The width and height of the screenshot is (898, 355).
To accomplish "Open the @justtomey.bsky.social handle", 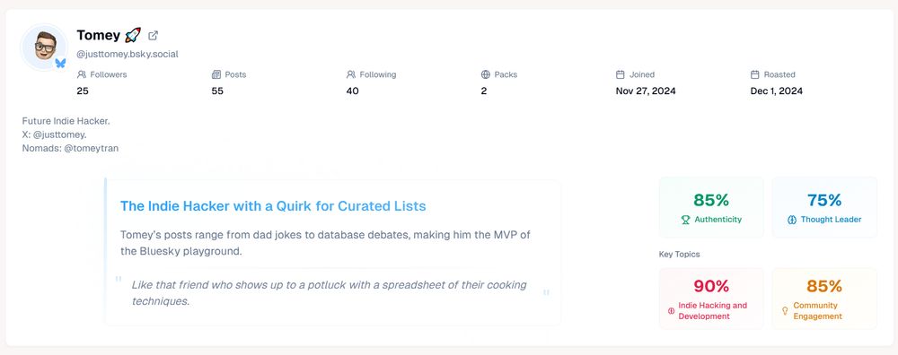I will 128,55.
